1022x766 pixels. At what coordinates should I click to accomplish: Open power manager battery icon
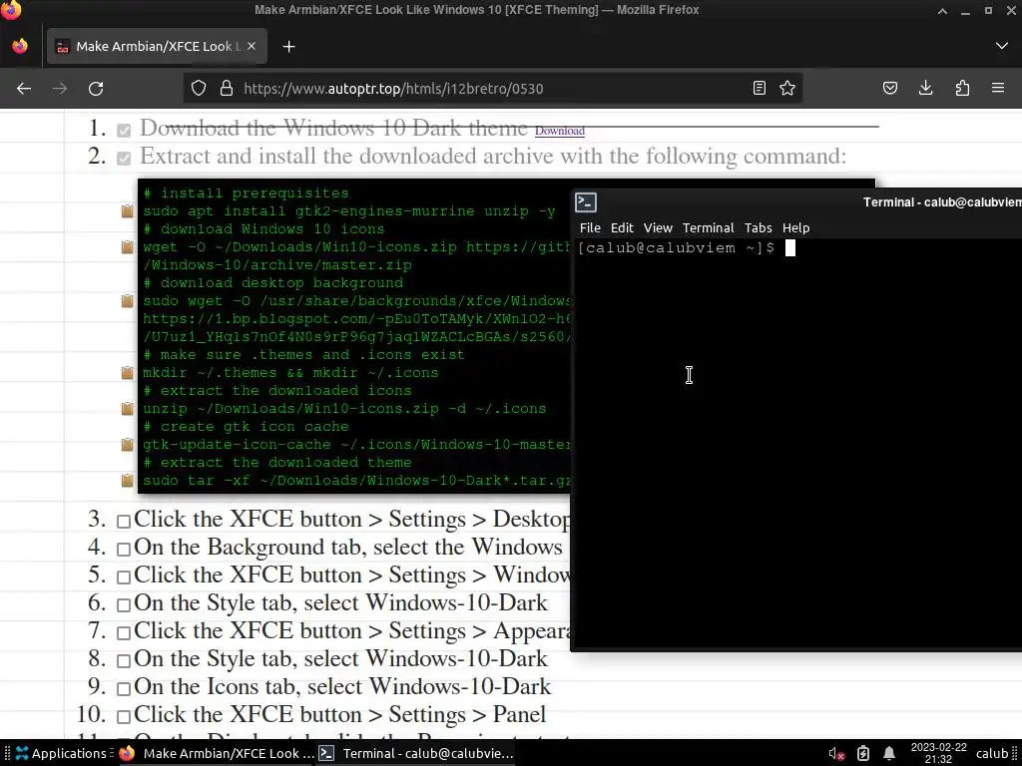[863, 754]
